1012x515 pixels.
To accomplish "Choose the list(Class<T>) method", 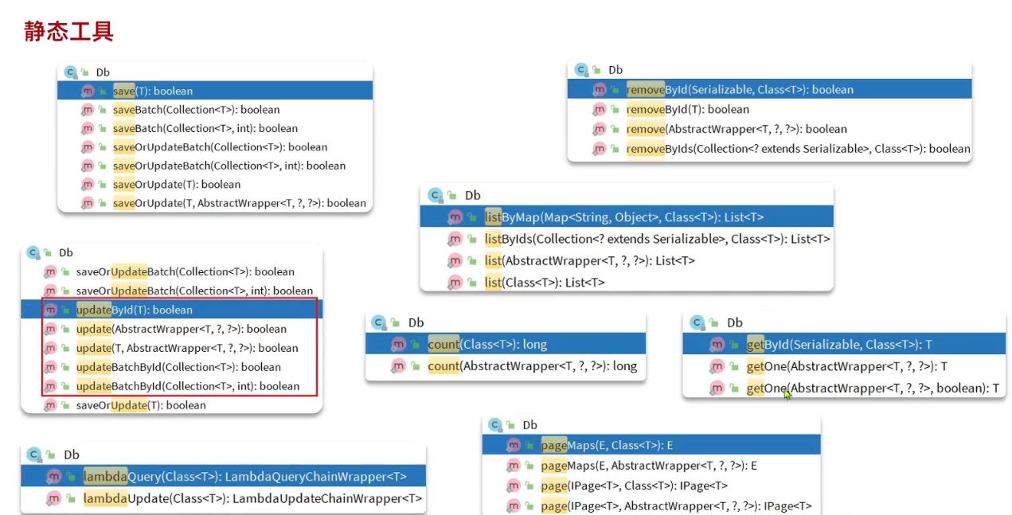I will pos(545,283).
